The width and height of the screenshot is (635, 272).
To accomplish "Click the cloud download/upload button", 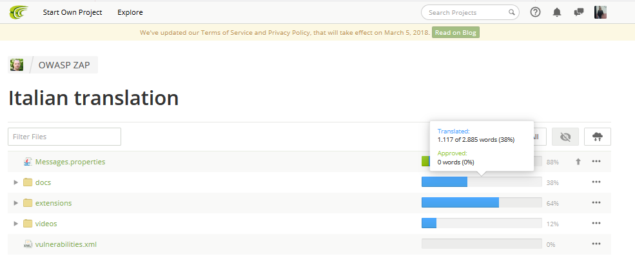I will click(598, 137).
